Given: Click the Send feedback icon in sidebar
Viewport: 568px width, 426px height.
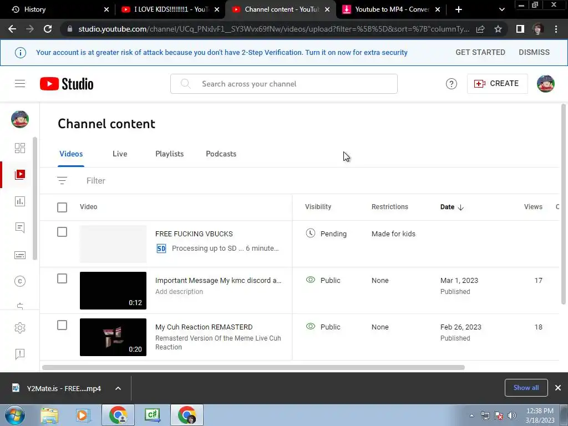Looking at the screenshot, I should coord(20,354).
